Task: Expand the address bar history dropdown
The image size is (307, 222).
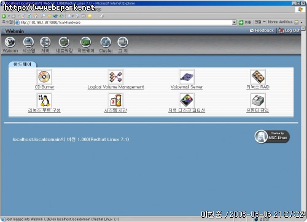Action: 234,22
